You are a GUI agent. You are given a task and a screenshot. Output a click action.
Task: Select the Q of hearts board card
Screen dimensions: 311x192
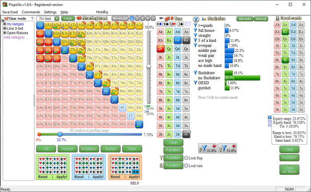click(x=173, y=24)
